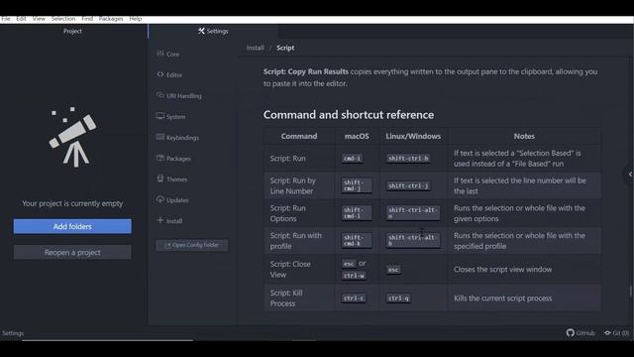Click the ctrl-c keybinding badge
The width and height of the screenshot is (634, 357).
354,297
